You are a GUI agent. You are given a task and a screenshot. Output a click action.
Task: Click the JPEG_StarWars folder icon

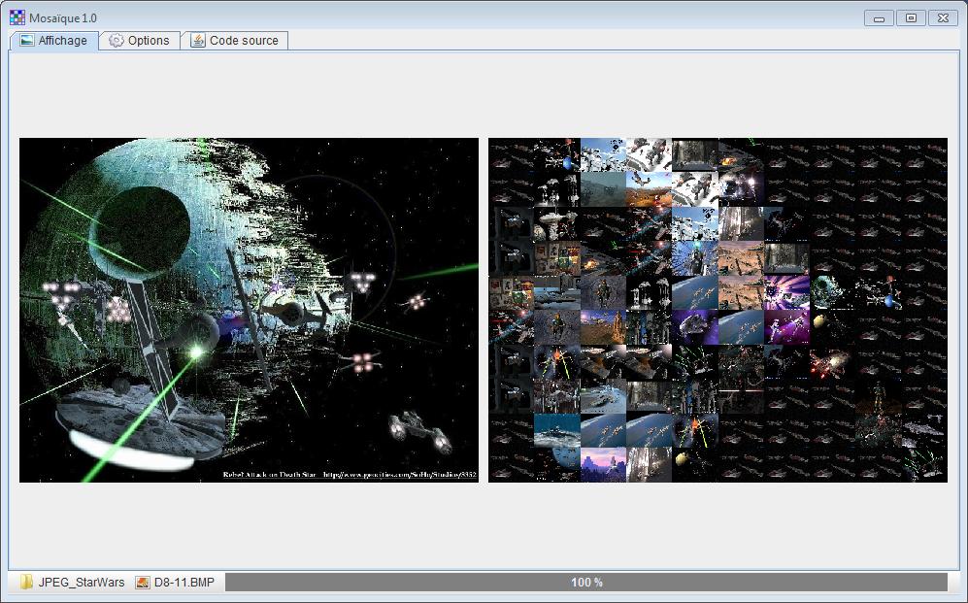point(26,582)
